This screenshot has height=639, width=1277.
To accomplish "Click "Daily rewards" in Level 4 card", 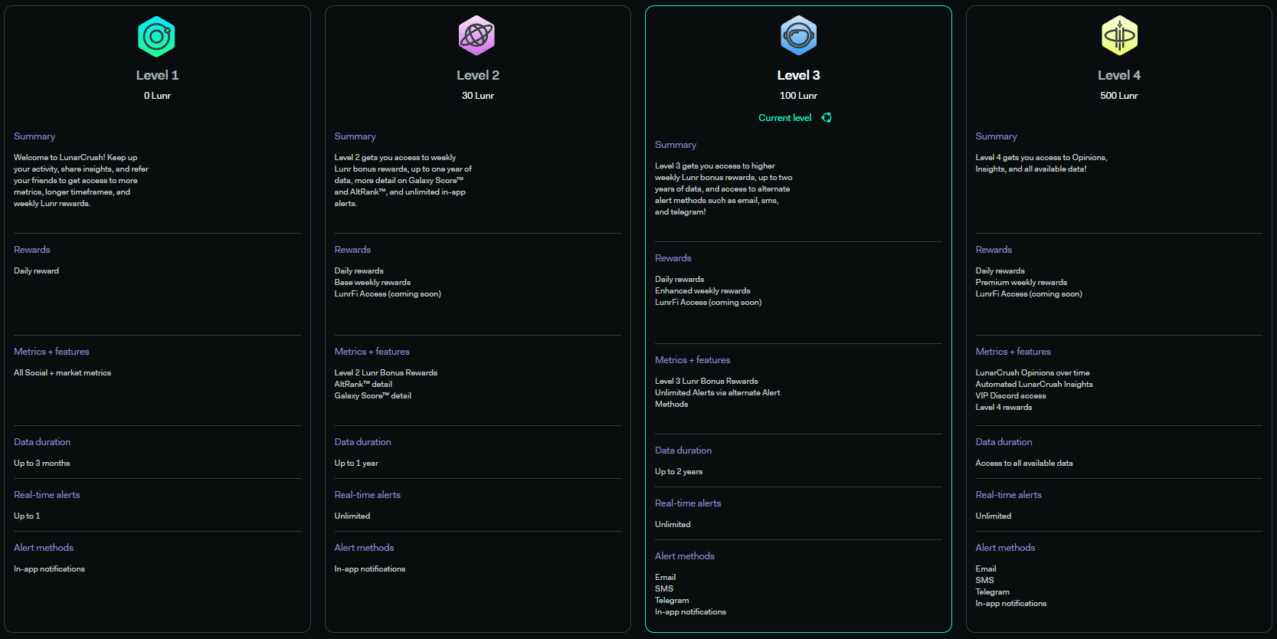I will point(1000,271).
